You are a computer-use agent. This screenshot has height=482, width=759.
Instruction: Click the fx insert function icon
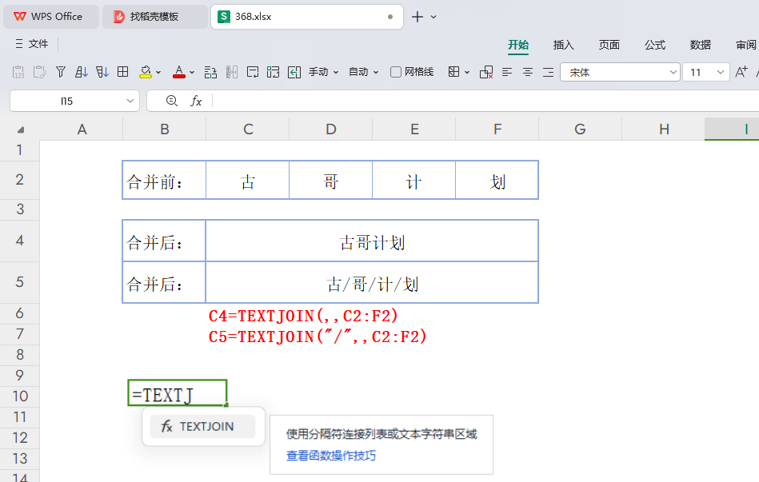coord(196,101)
